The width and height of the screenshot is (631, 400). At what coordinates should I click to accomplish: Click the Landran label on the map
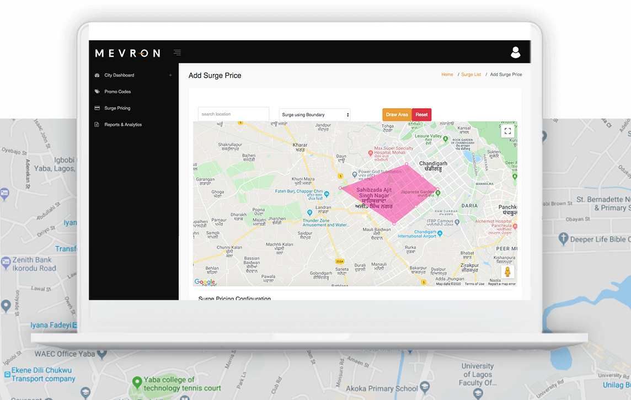click(x=324, y=209)
